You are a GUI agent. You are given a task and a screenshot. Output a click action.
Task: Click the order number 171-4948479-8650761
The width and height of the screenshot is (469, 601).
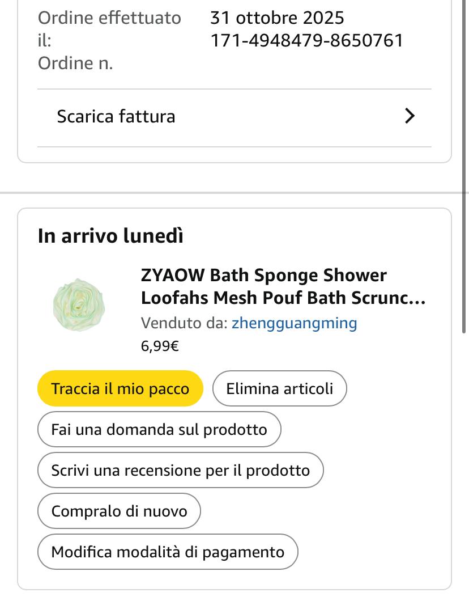click(306, 41)
